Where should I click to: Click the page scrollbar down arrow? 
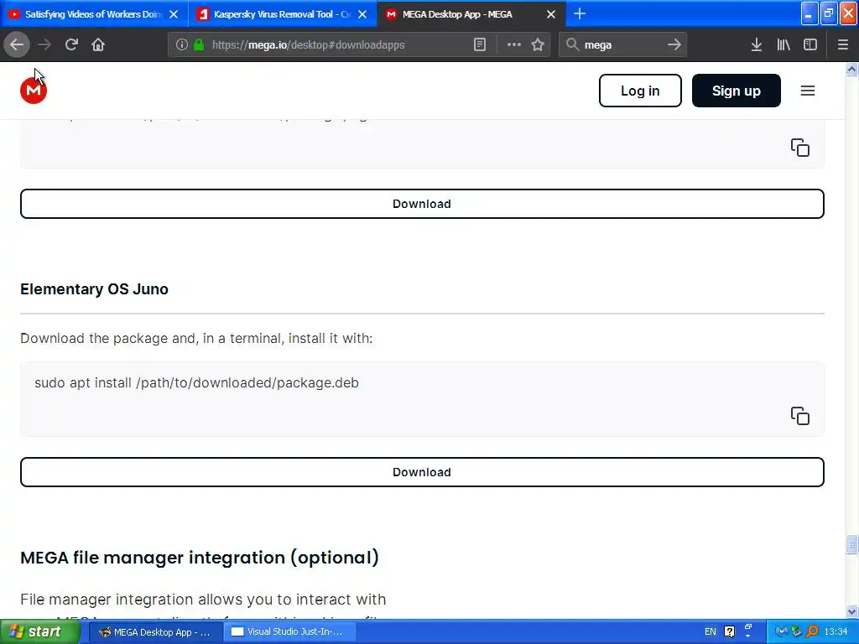tap(851, 611)
